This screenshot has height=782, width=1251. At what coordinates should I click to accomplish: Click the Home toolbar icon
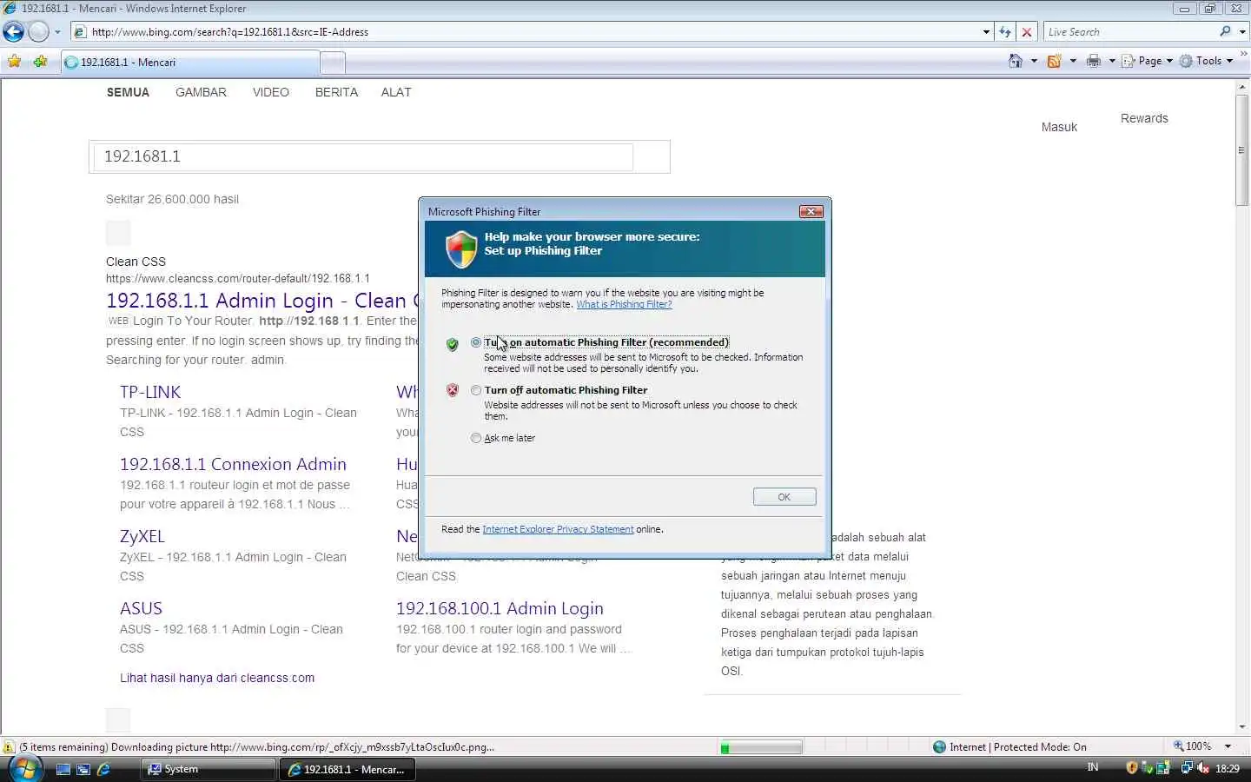(x=1016, y=61)
